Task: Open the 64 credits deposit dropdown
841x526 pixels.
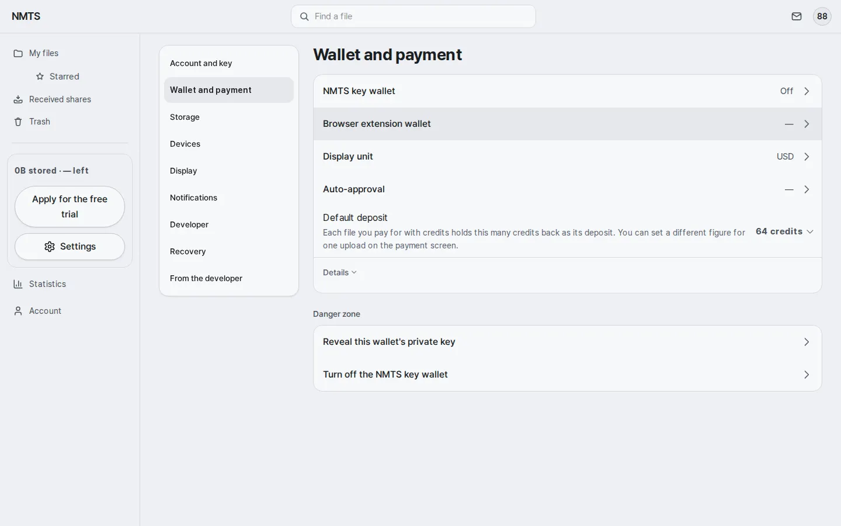Action: click(x=784, y=231)
